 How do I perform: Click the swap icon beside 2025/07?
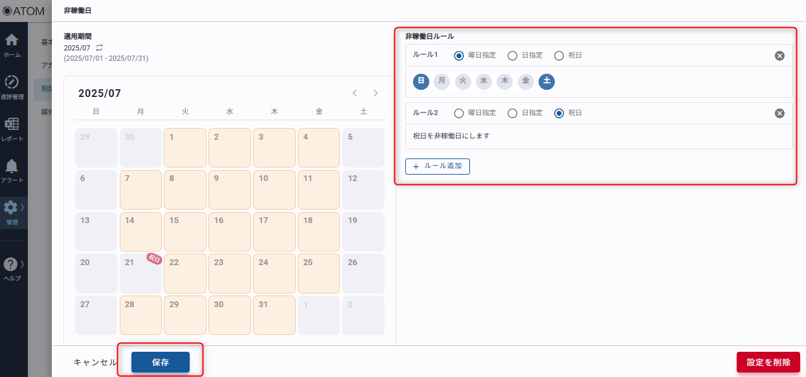[x=99, y=48]
